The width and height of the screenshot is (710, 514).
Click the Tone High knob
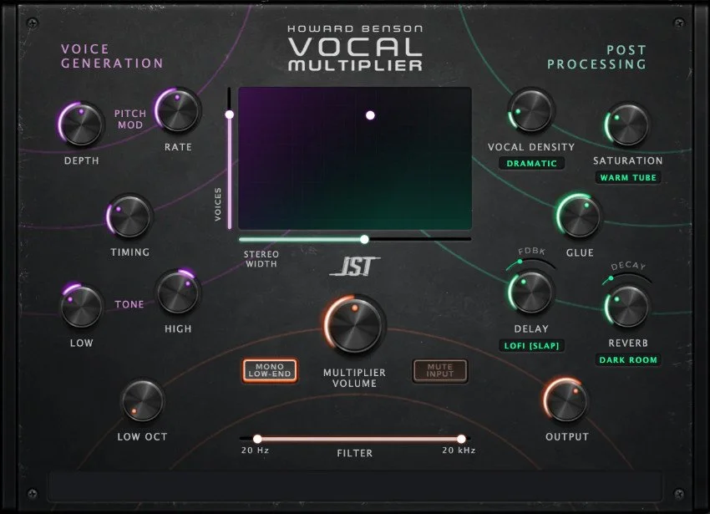tap(177, 293)
